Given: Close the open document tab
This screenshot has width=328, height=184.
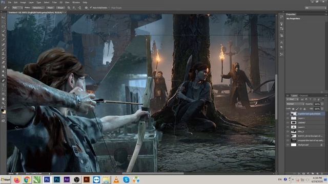Looking at the screenshot, I should pyautogui.click(x=65, y=12).
